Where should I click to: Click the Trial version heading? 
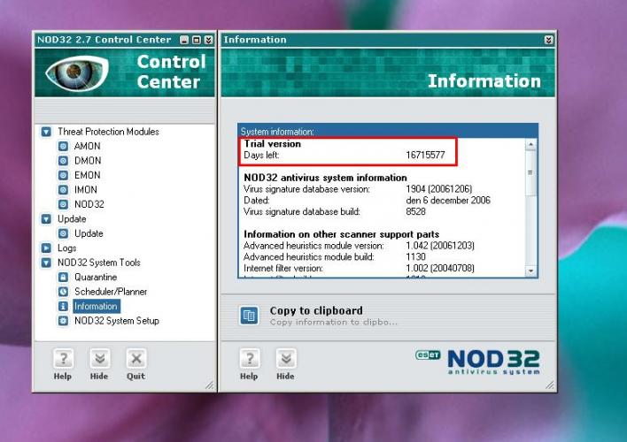pyautogui.click(x=272, y=144)
